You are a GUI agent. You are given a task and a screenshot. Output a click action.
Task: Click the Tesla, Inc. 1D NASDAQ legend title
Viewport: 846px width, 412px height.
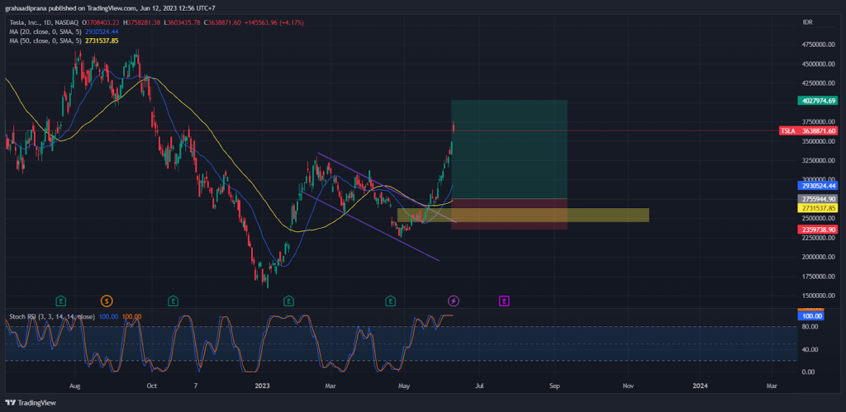pyautogui.click(x=45, y=22)
